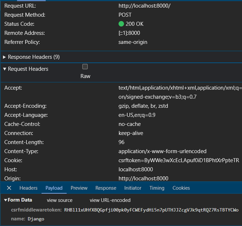Screen dimensions: 242x226
Task: Click the on/signed-exchange;v=b3;q=0.7 continuation line
Action: coord(157,97)
